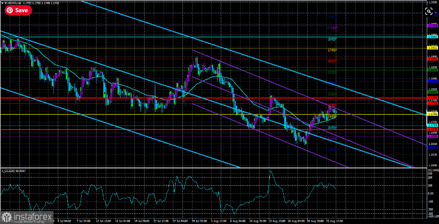
Task: Click the [+1/8]P level label
Action: click(x=332, y=28)
